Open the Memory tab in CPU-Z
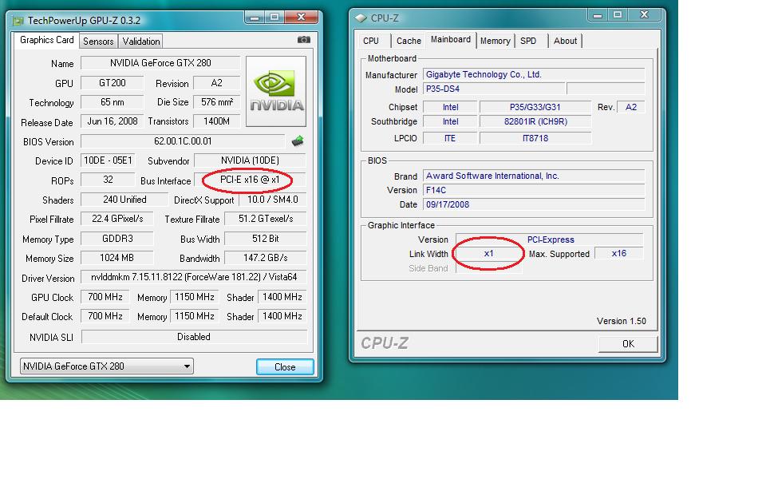The image size is (766, 479). (x=495, y=41)
